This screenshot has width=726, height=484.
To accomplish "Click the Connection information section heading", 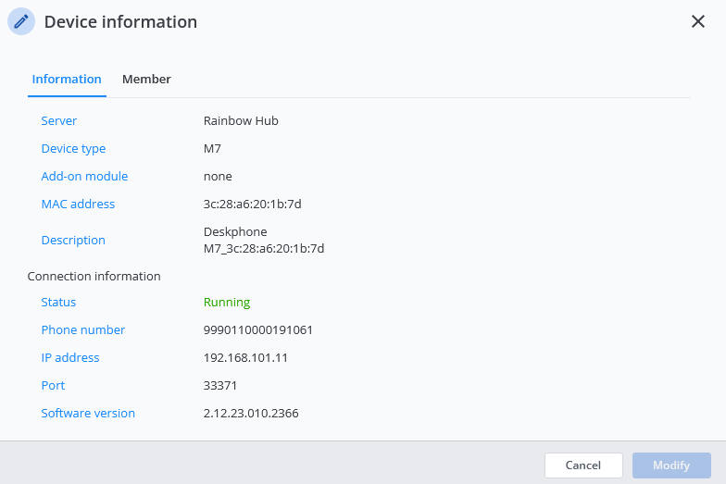I will pyautogui.click(x=94, y=277).
